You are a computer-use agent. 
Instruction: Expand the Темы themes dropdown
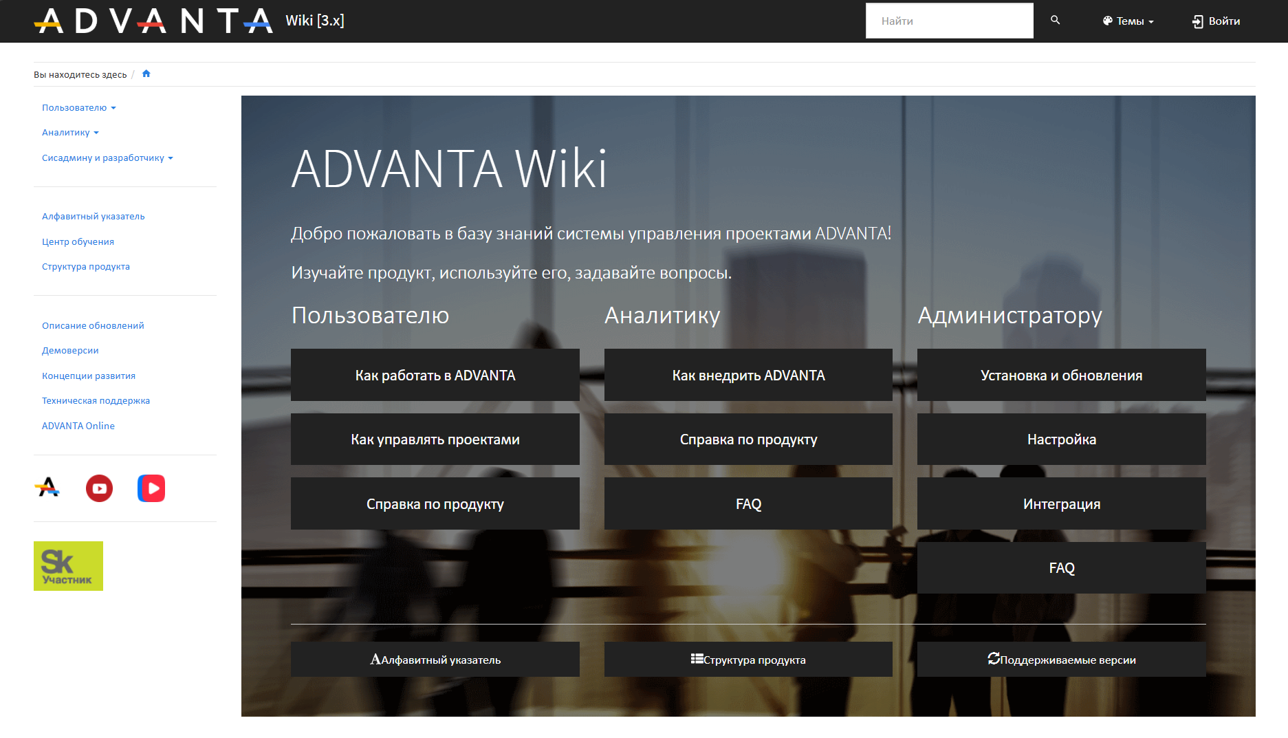(x=1128, y=21)
